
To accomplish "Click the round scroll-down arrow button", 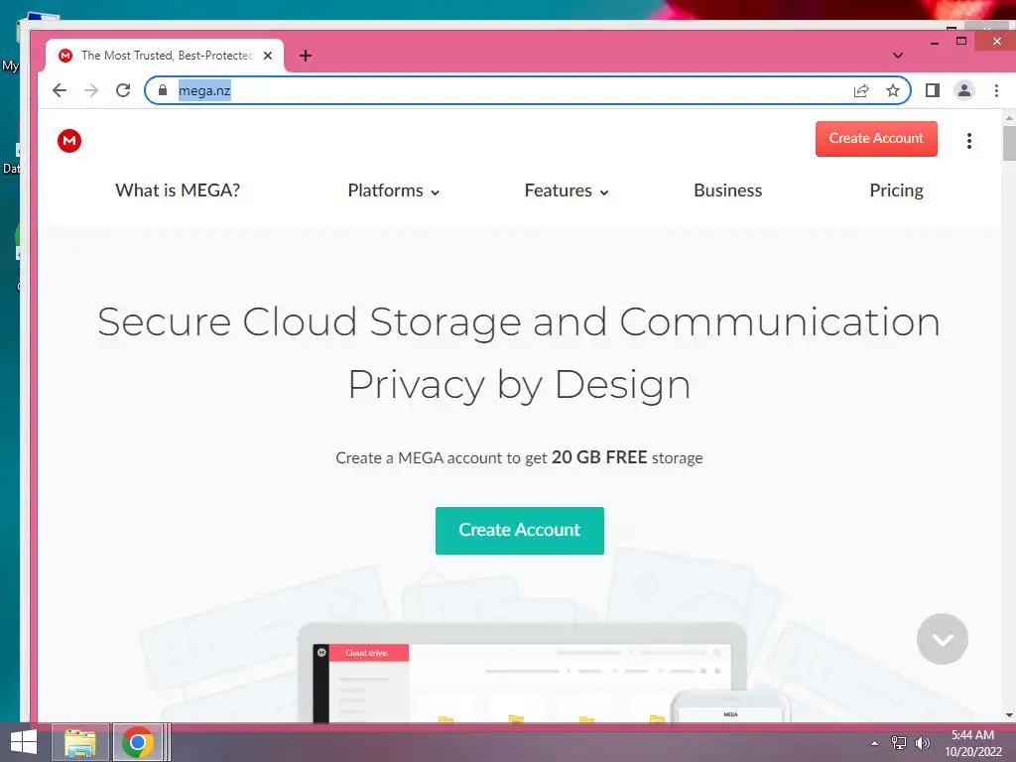I will point(943,639).
